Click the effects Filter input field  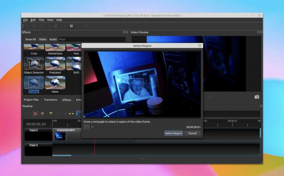(x=92, y=39)
